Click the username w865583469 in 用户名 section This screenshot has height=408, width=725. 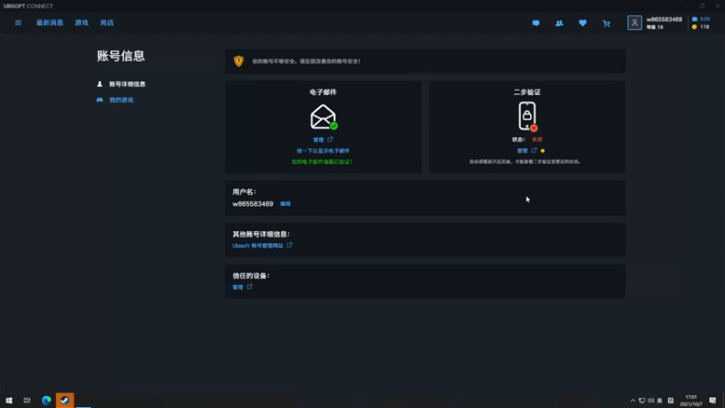pos(253,204)
